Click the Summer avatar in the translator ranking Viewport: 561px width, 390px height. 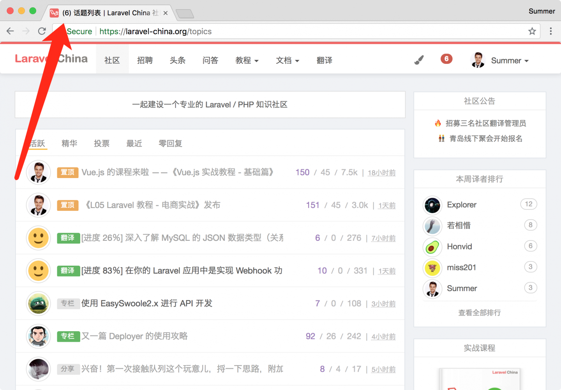(432, 289)
